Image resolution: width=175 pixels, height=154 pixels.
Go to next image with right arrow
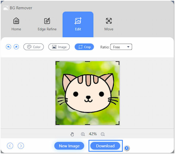tap(21, 146)
